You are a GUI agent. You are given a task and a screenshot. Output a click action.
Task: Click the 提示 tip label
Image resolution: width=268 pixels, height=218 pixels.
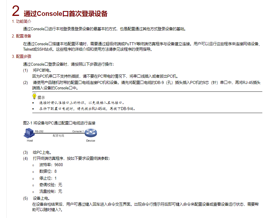tap(41, 97)
